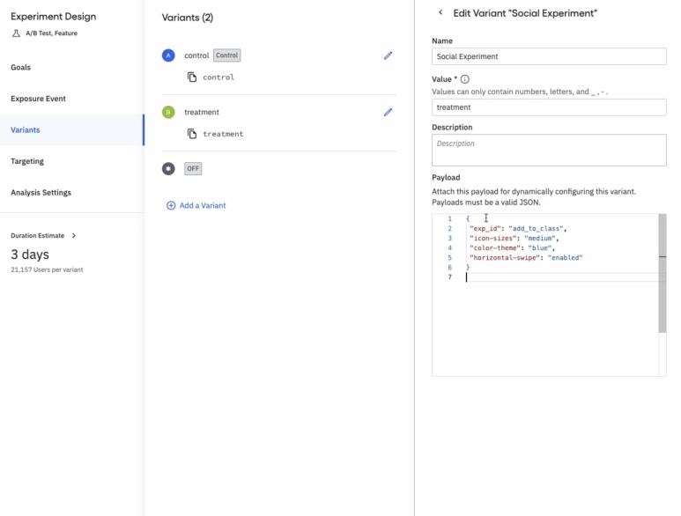Click payload line with "color-theme"
Viewport: 681px width, 516px height.
point(513,247)
